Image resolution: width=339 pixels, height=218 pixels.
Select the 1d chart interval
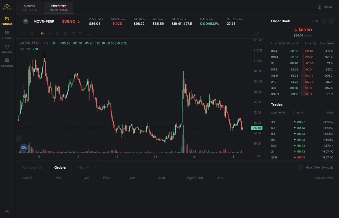pyautogui.click(x=49, y=34)
